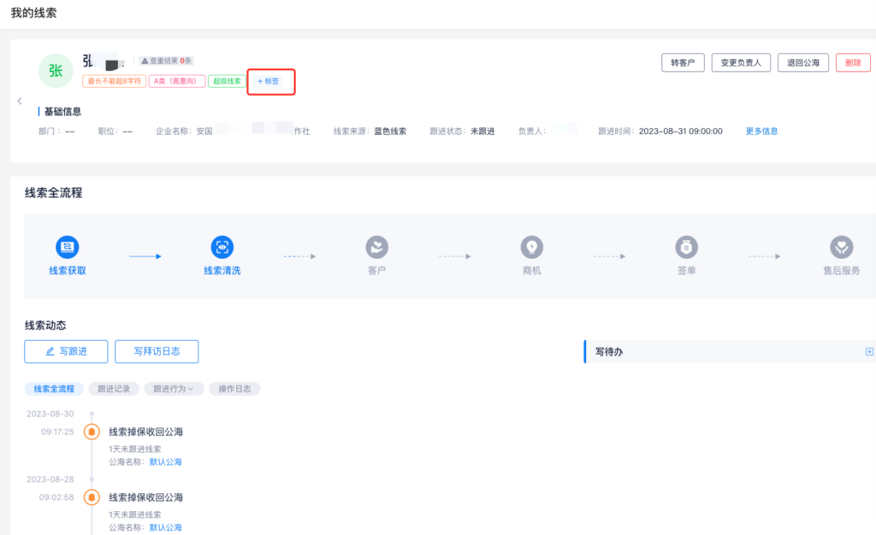Click the plus icon beside 写待办

869,351
